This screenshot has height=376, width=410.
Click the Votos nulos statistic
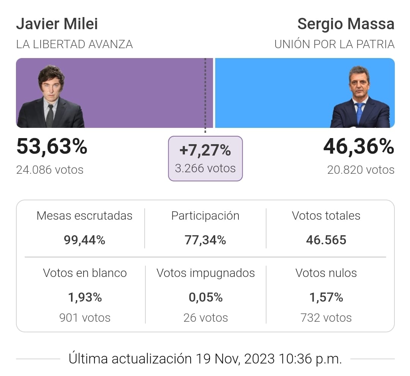tap(326, 295)
